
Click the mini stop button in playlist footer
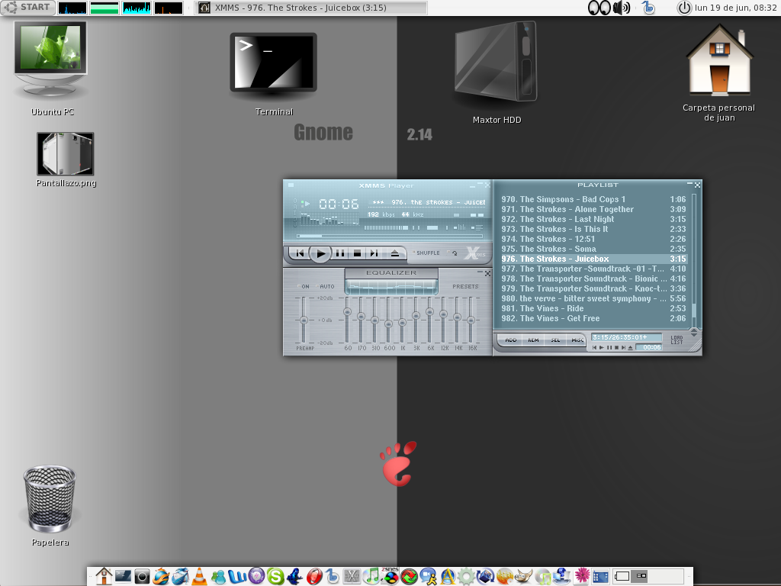point(616,348)
